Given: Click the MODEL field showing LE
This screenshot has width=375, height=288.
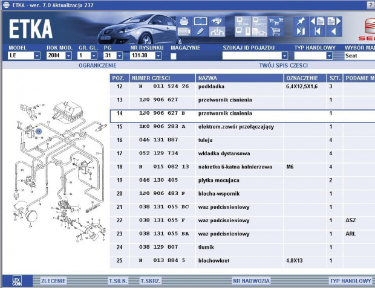Looking at the screenshot, I should (x=21, y=56).
